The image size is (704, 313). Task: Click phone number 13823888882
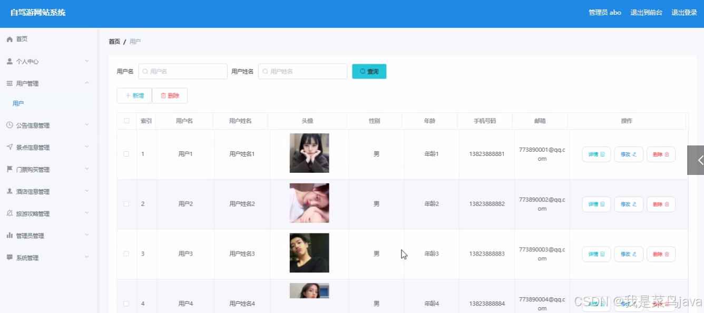487,204
